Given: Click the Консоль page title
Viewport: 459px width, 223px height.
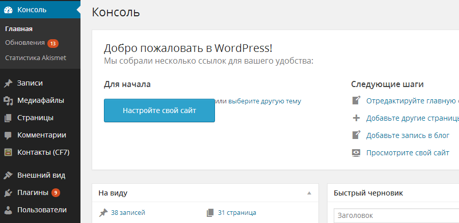Looking at the screenshot, I should pos(116,12).
